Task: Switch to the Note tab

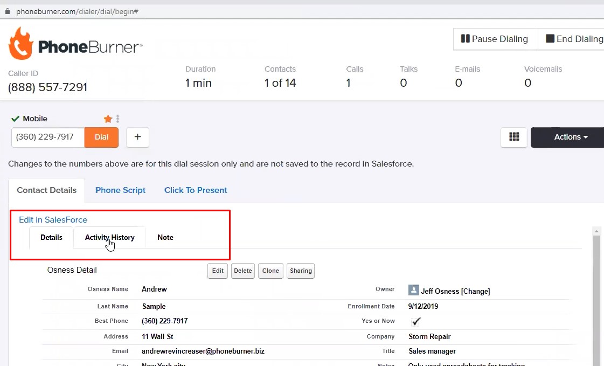Action: 165,237
